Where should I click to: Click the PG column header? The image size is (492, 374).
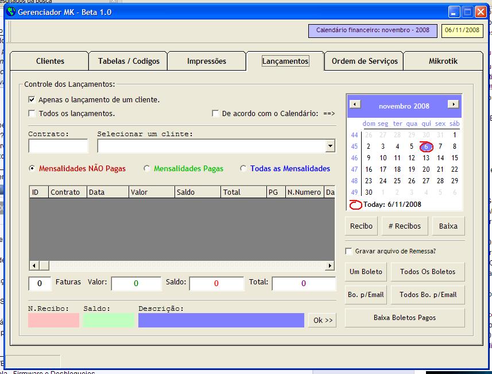coord(276,192)
